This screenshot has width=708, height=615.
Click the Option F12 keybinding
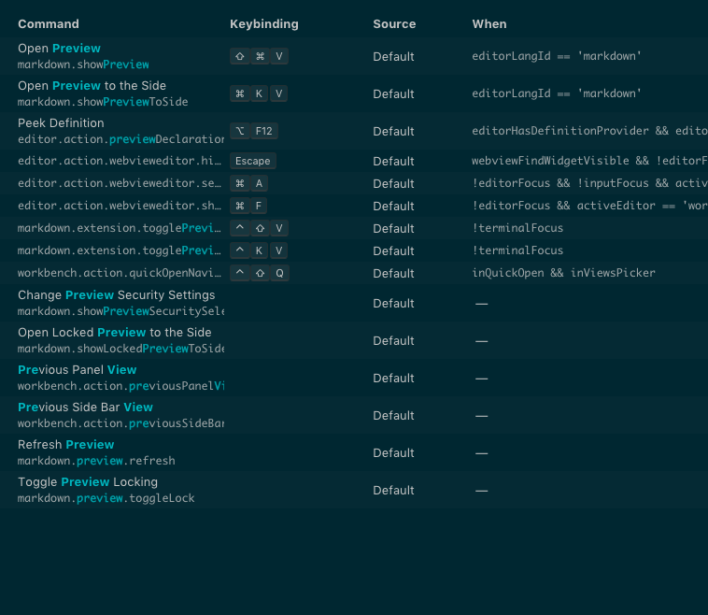[x=254, y=131]
